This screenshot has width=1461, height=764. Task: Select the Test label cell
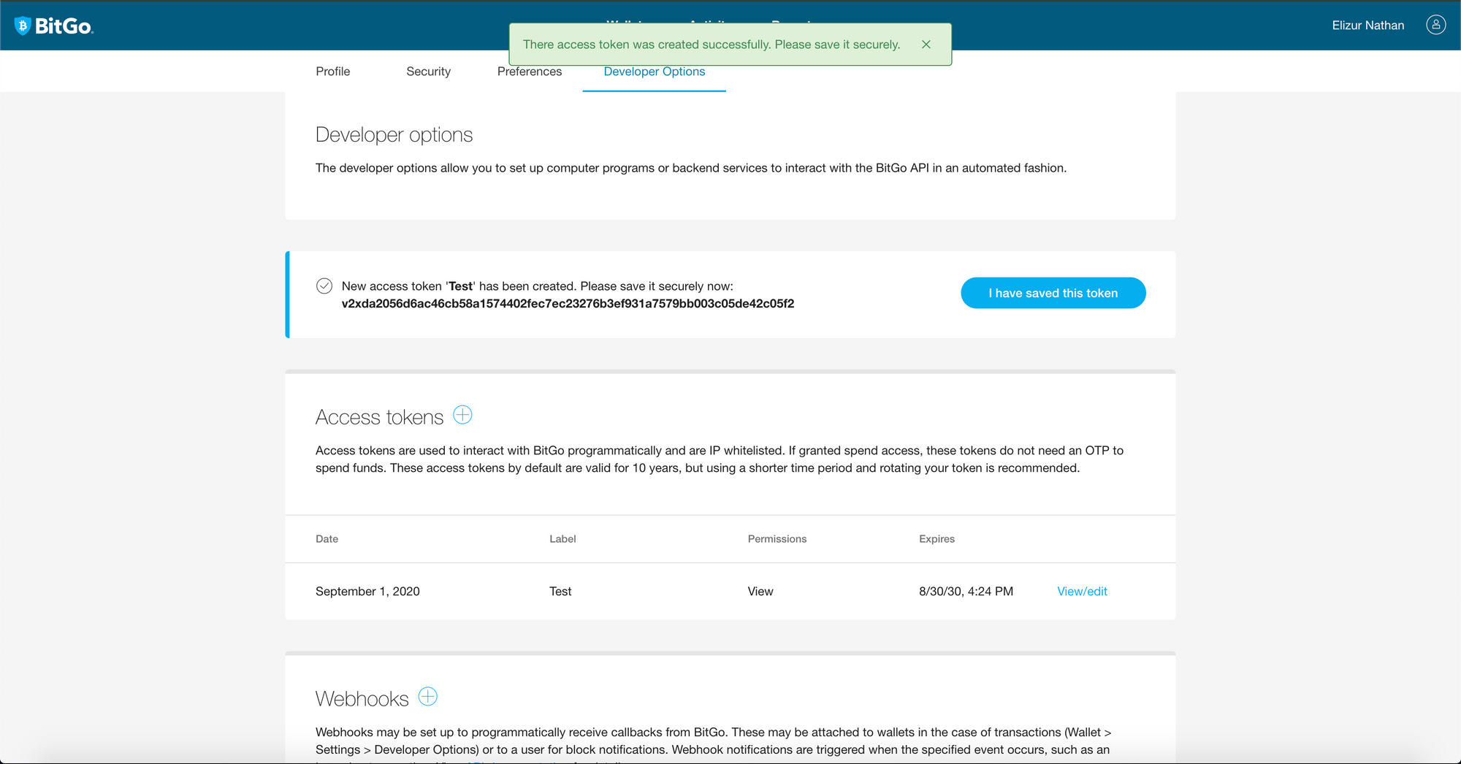tap(560, 592)
